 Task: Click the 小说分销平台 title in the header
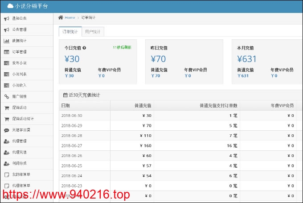pos(31,6)
